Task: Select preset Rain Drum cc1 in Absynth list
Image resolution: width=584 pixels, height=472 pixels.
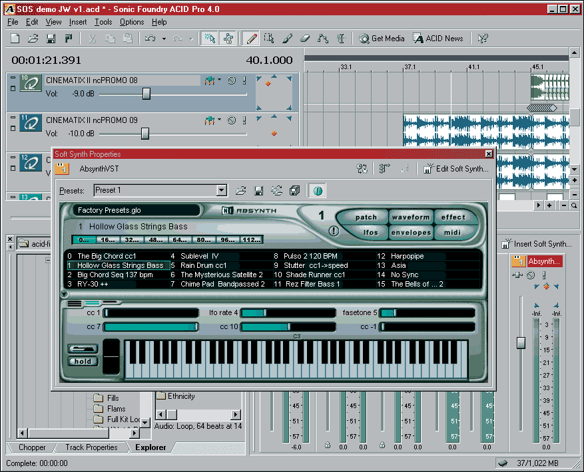Action: (203, 265)
